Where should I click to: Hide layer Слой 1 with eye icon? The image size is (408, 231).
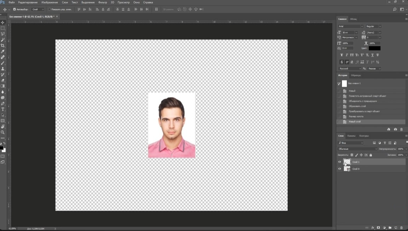coord(340,162)
